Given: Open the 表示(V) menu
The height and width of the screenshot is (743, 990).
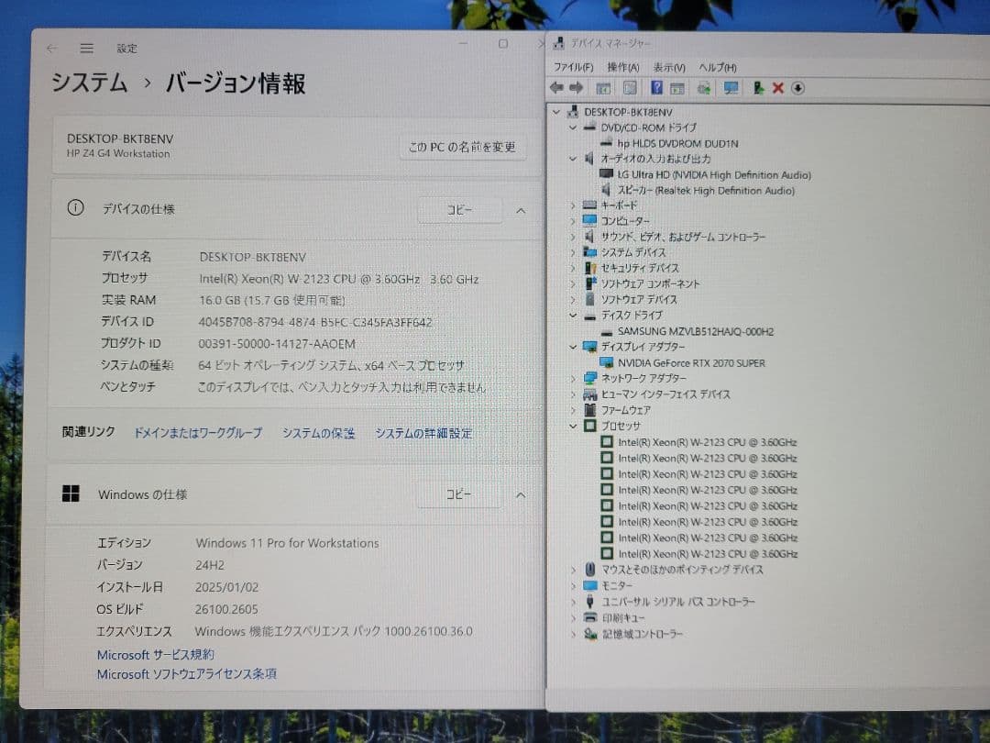Looking at the screenshot, I should 667,66.
